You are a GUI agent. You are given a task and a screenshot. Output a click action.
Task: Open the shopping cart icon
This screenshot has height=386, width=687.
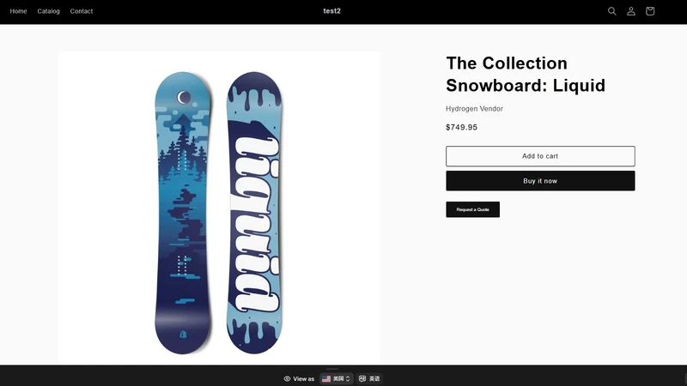coord(650,11)
